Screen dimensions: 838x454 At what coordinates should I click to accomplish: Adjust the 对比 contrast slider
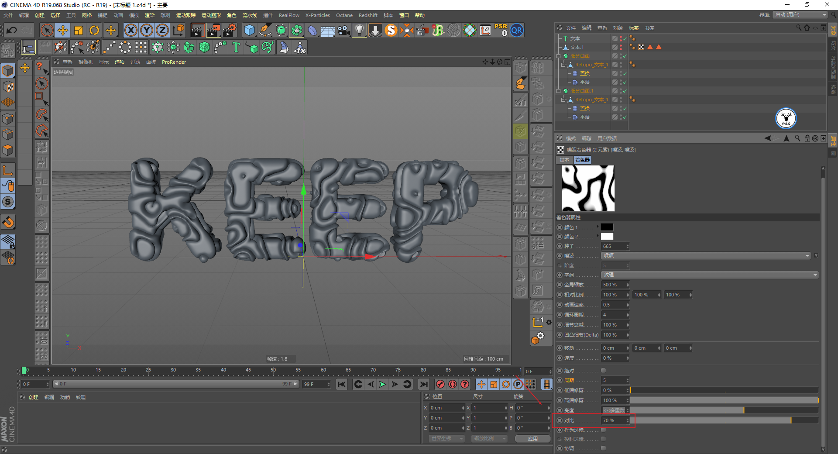[x=724, y=420]
